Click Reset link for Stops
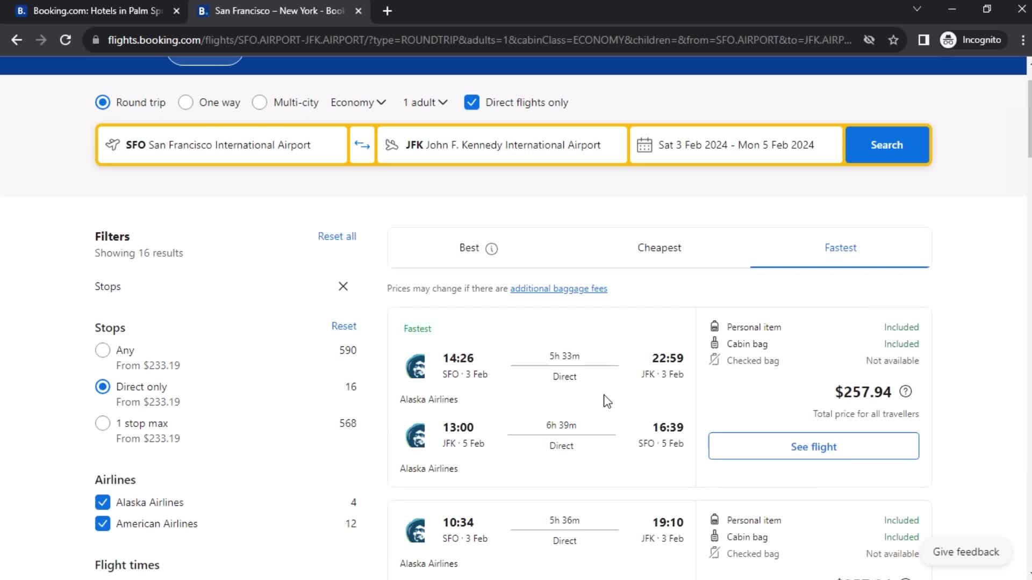Image resolution: width=1032 pixels, height=580 pixels. pos(343,326)
